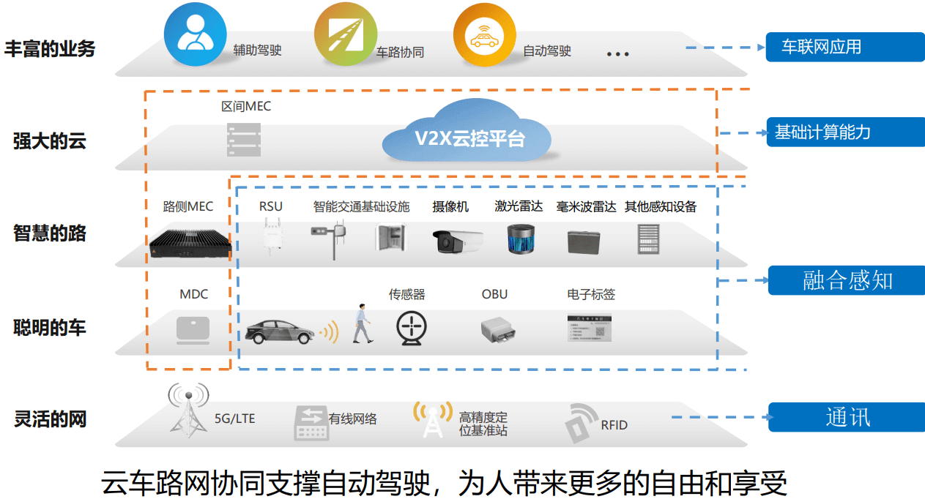Select the 路侧MEC text label
Viewport: 925px width, 499px height.
(187, 206)
